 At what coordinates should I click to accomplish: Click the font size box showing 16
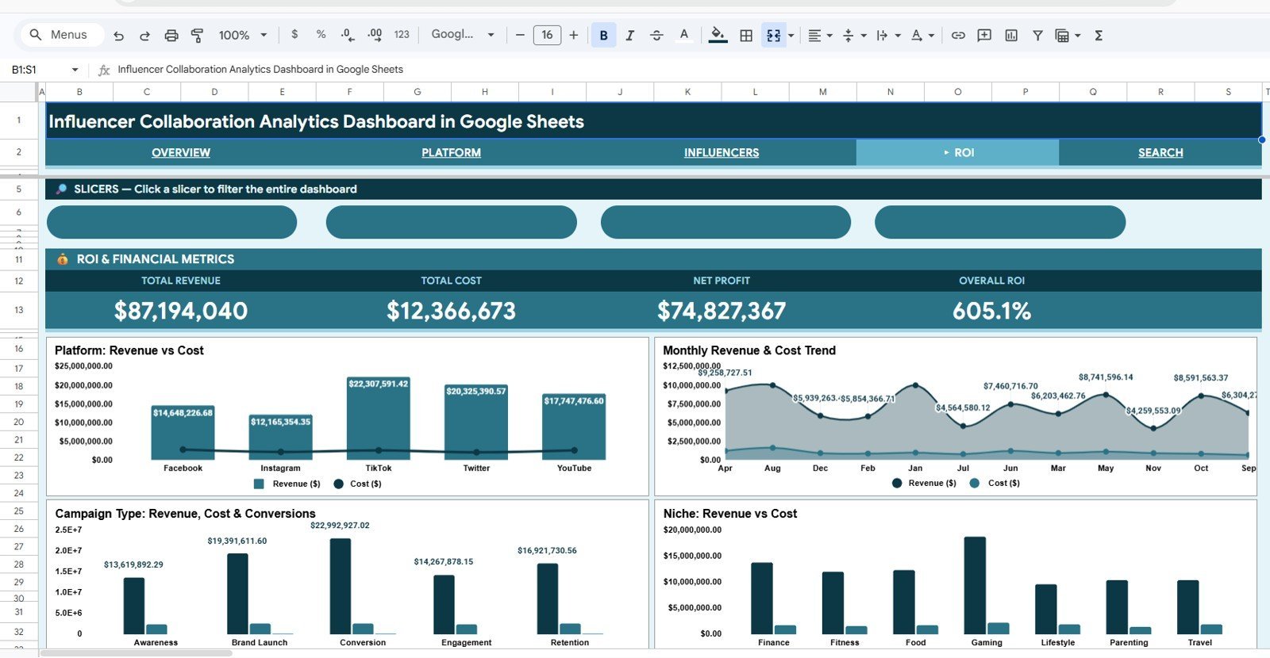547,35
